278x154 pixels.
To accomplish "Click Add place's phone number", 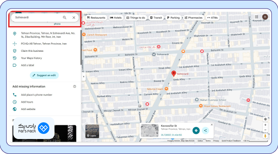I will tap(36, 95).
